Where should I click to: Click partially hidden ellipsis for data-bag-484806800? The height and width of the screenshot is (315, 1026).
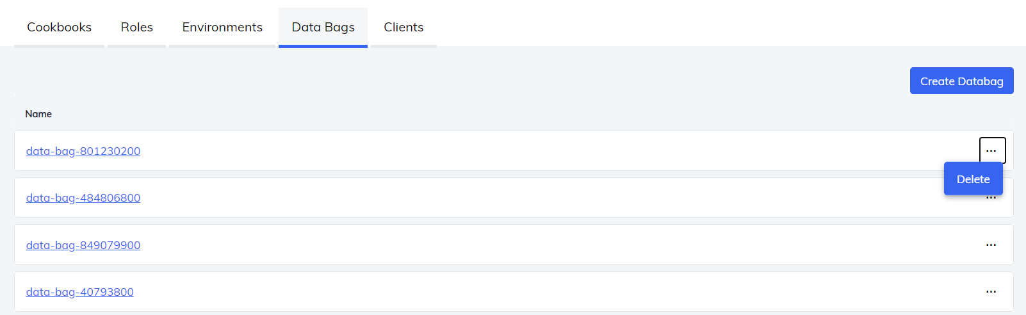(991, 198)
